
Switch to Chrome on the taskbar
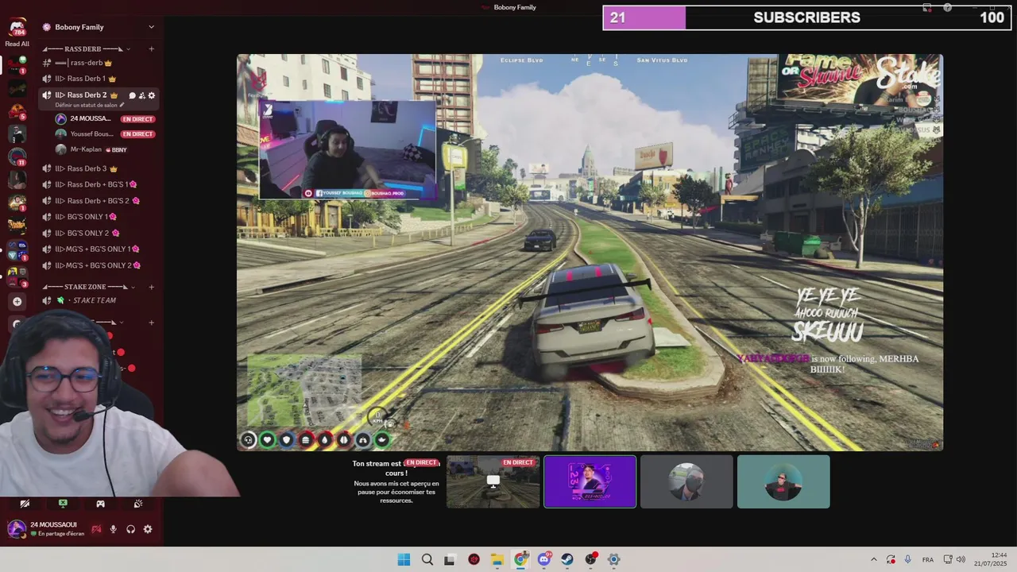(520, 559)
